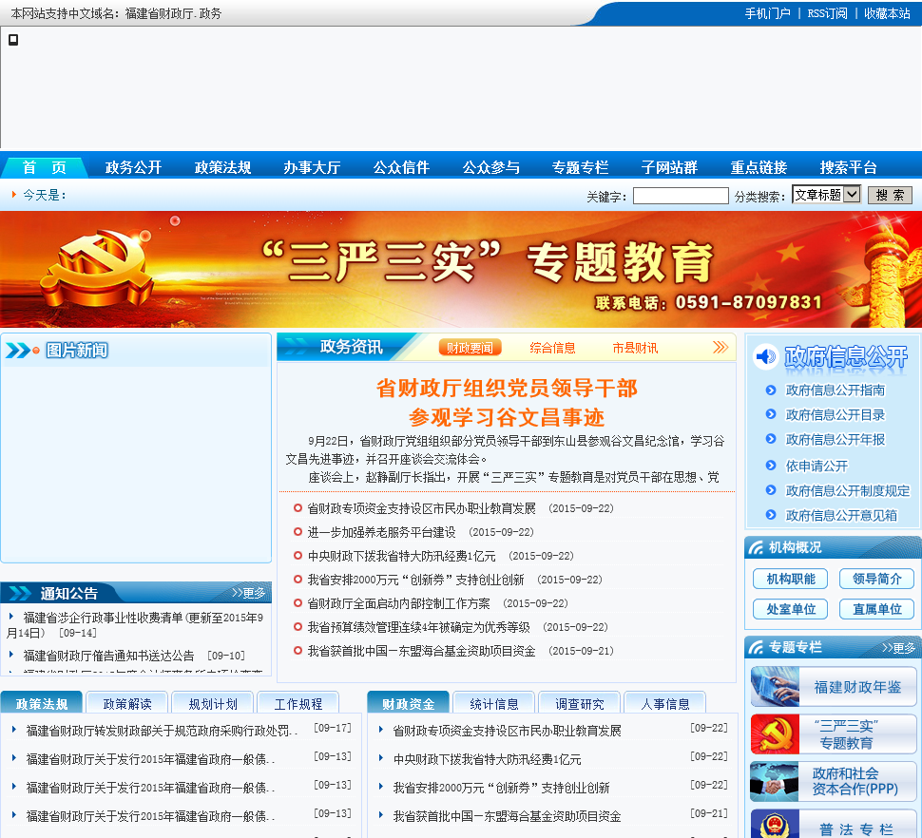
Task: Click the 领导简介 button
Action: (876, 579)
